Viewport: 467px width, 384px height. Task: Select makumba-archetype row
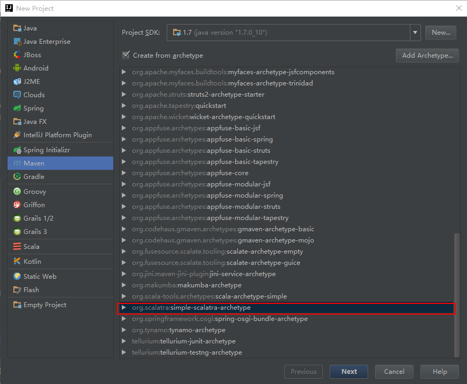[287, 285]
